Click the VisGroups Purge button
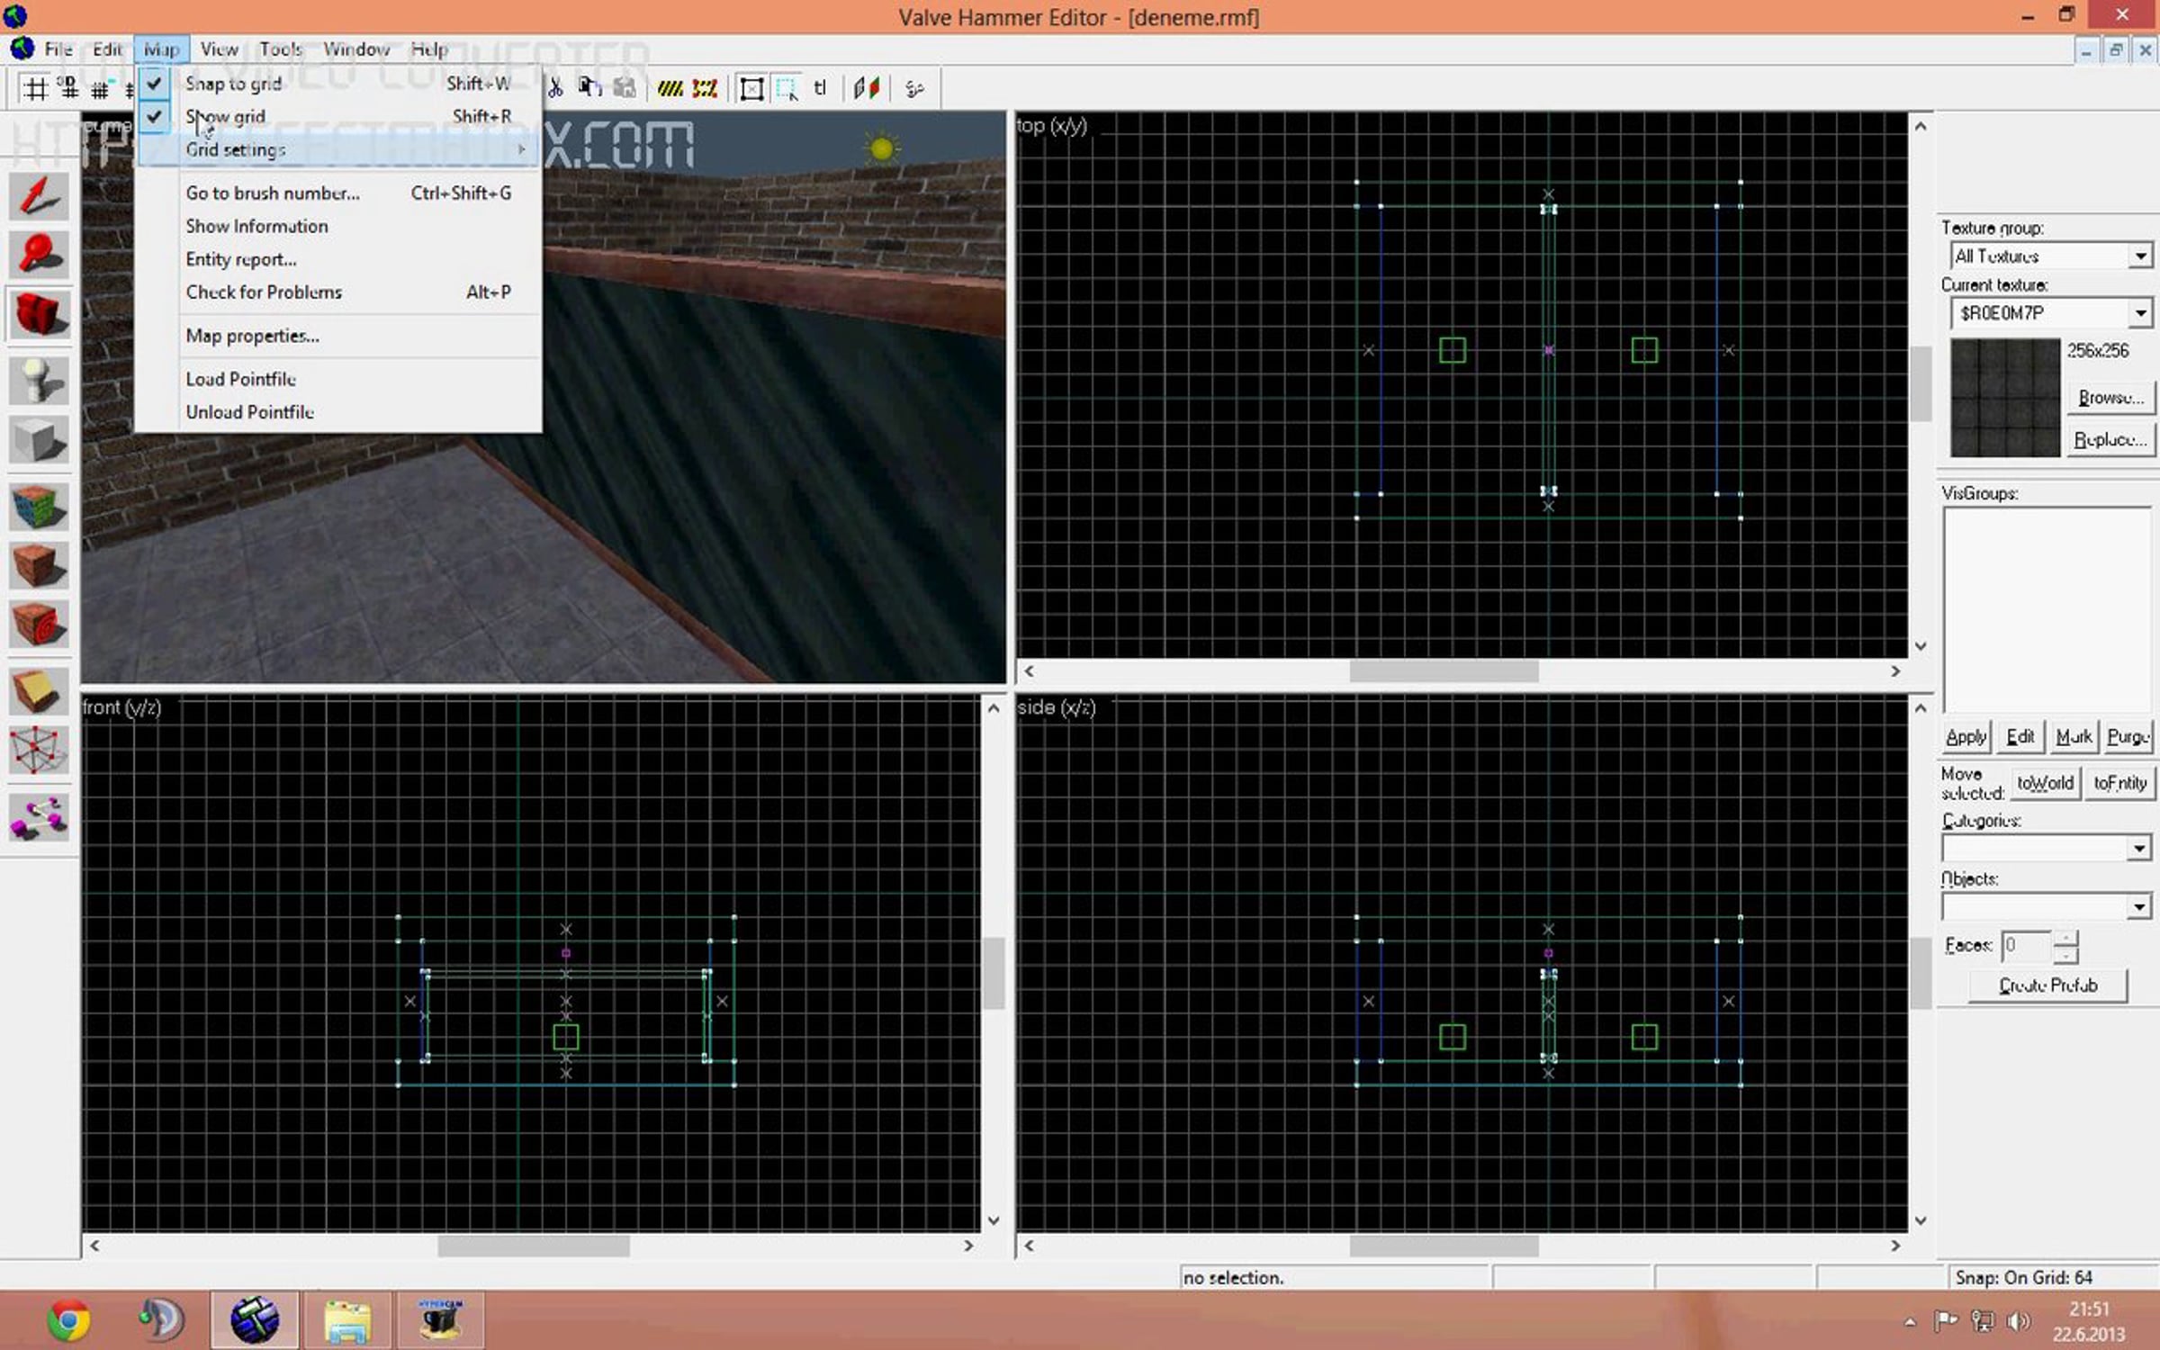Image resolution: width=2160 pixels, height=1350 pixels. [x=2128, y=737]
